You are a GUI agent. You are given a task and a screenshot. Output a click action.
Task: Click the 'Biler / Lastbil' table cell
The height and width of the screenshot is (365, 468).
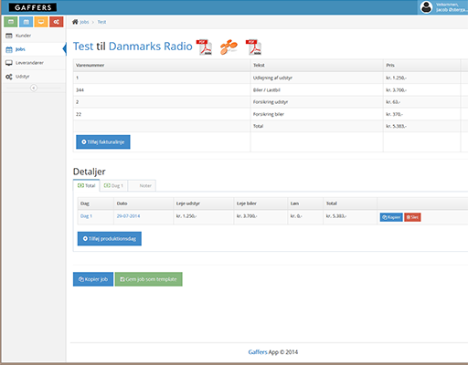(316, 90)
